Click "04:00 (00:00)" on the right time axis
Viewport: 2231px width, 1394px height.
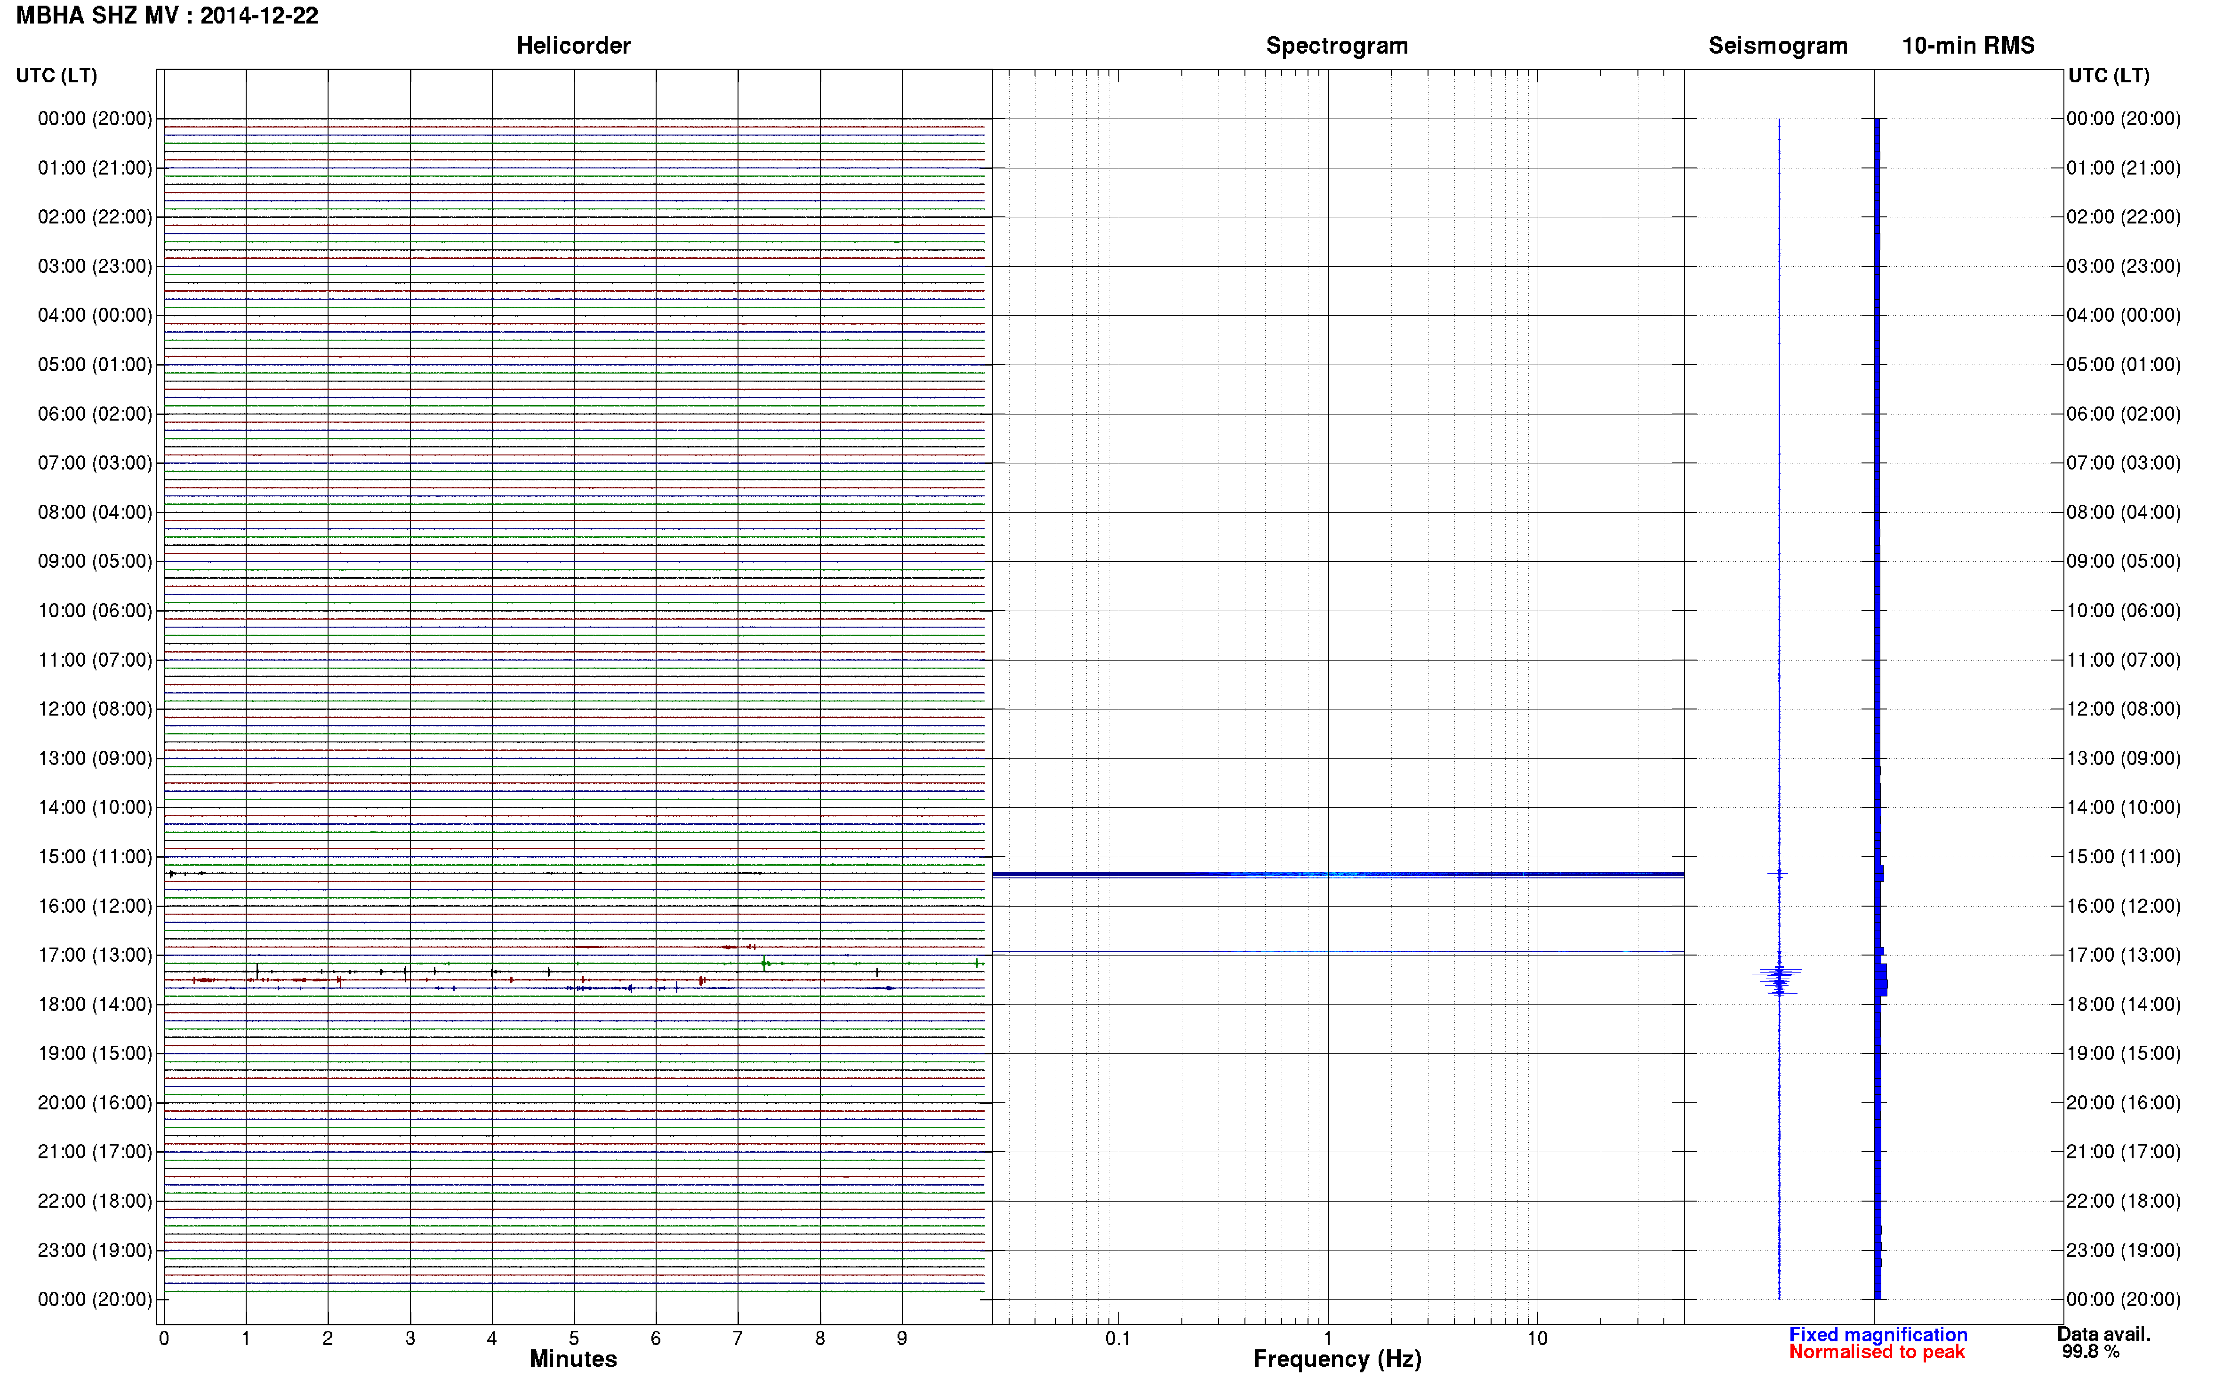point(2123,315)
